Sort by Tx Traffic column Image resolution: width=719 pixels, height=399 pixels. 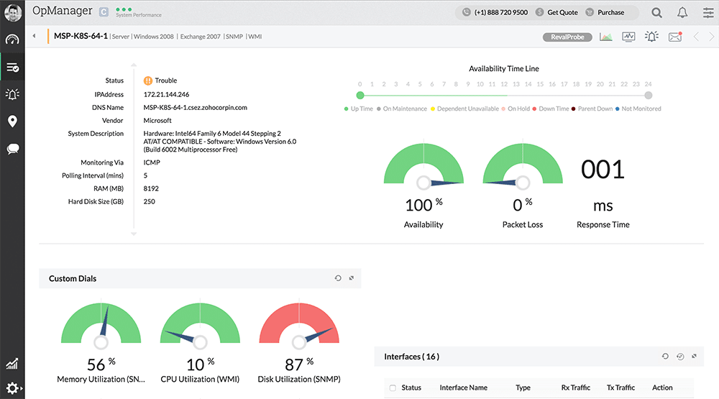620,387
